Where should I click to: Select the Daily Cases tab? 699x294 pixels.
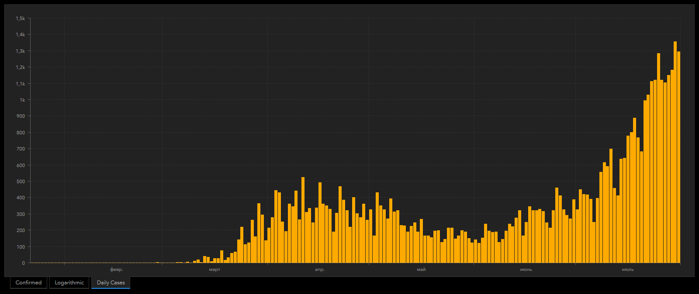click(x=111, y=283)
